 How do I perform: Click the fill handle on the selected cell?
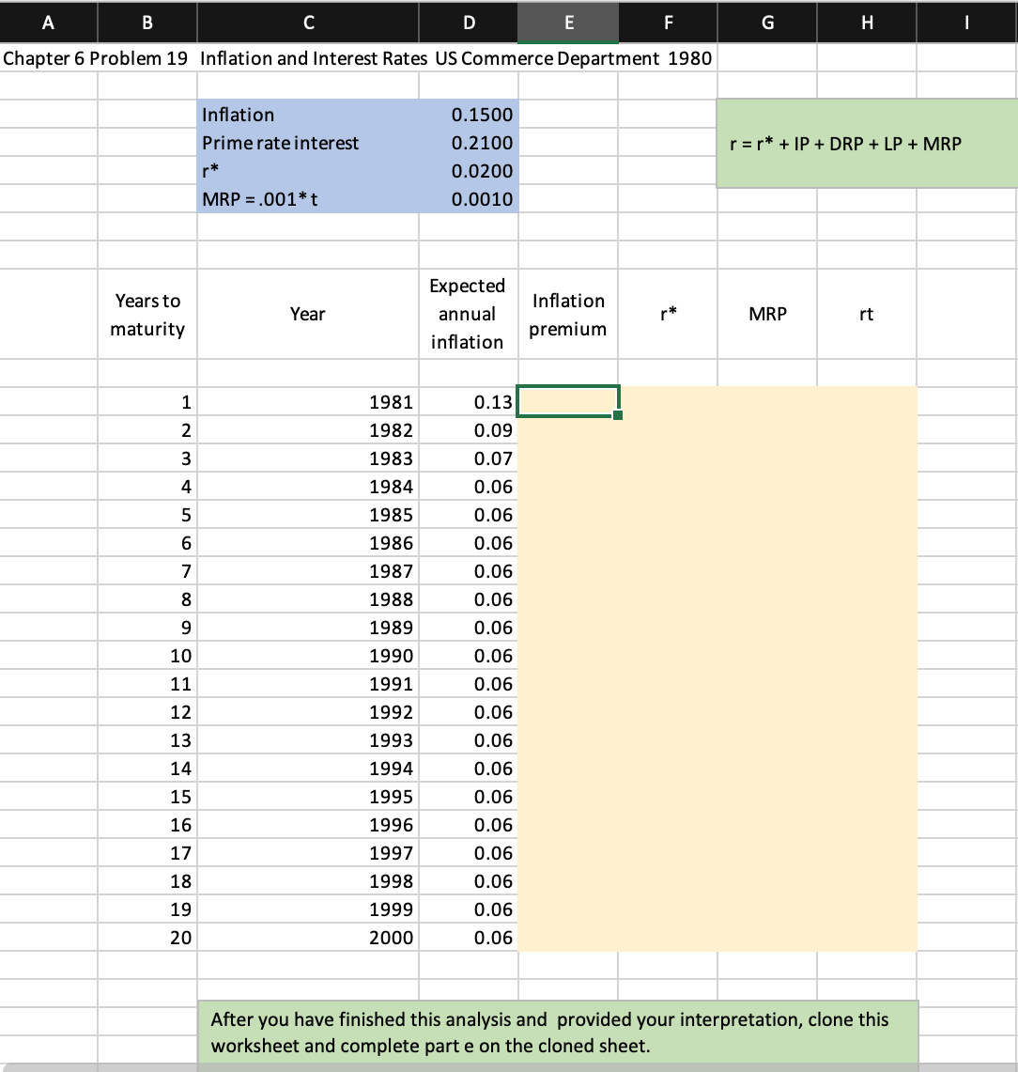[x=618, y=413]
